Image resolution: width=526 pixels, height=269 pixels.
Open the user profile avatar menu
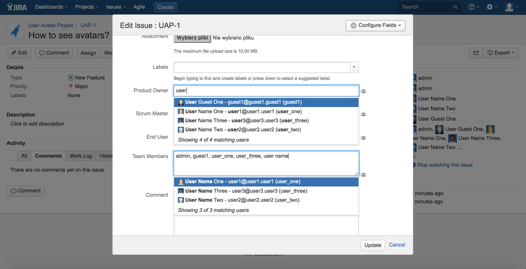511,7
